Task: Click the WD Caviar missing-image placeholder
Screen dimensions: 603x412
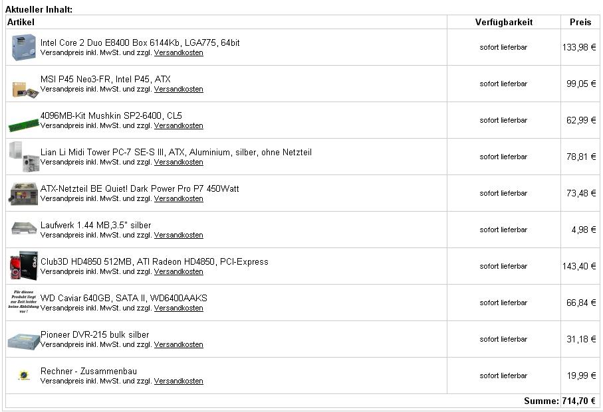Action: [x=24, y=301]
